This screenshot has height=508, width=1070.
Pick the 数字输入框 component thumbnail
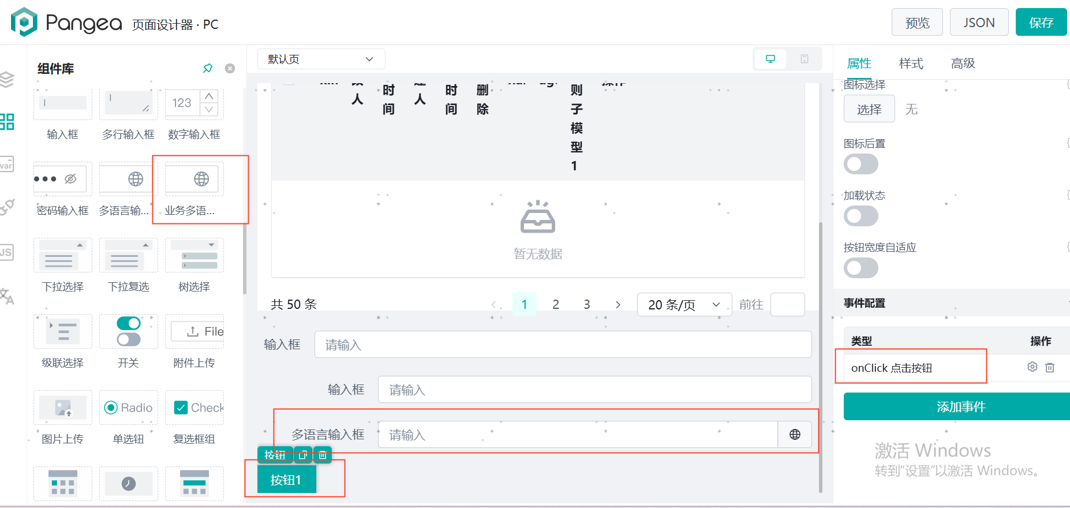pos(194,104)
